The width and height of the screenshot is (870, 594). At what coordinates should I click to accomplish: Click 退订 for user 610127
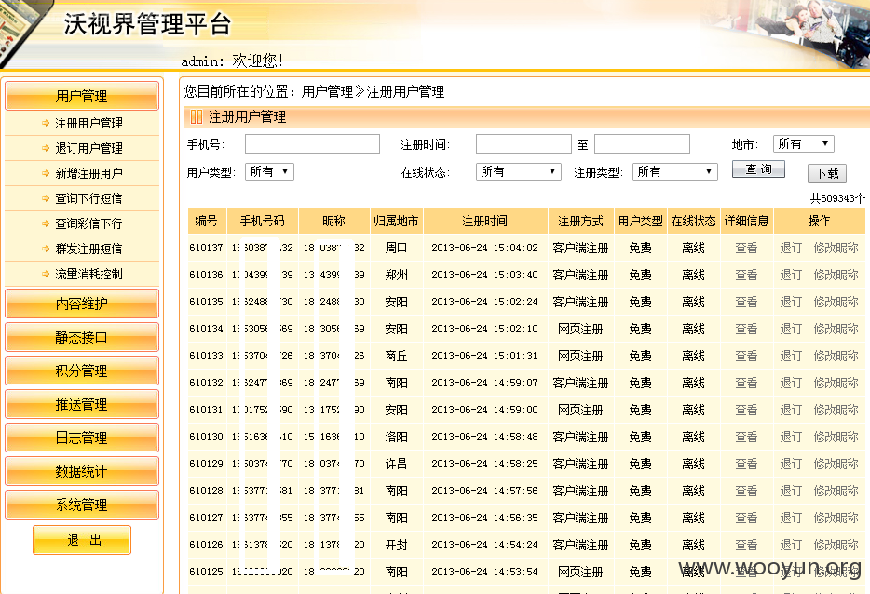[791, 518]
